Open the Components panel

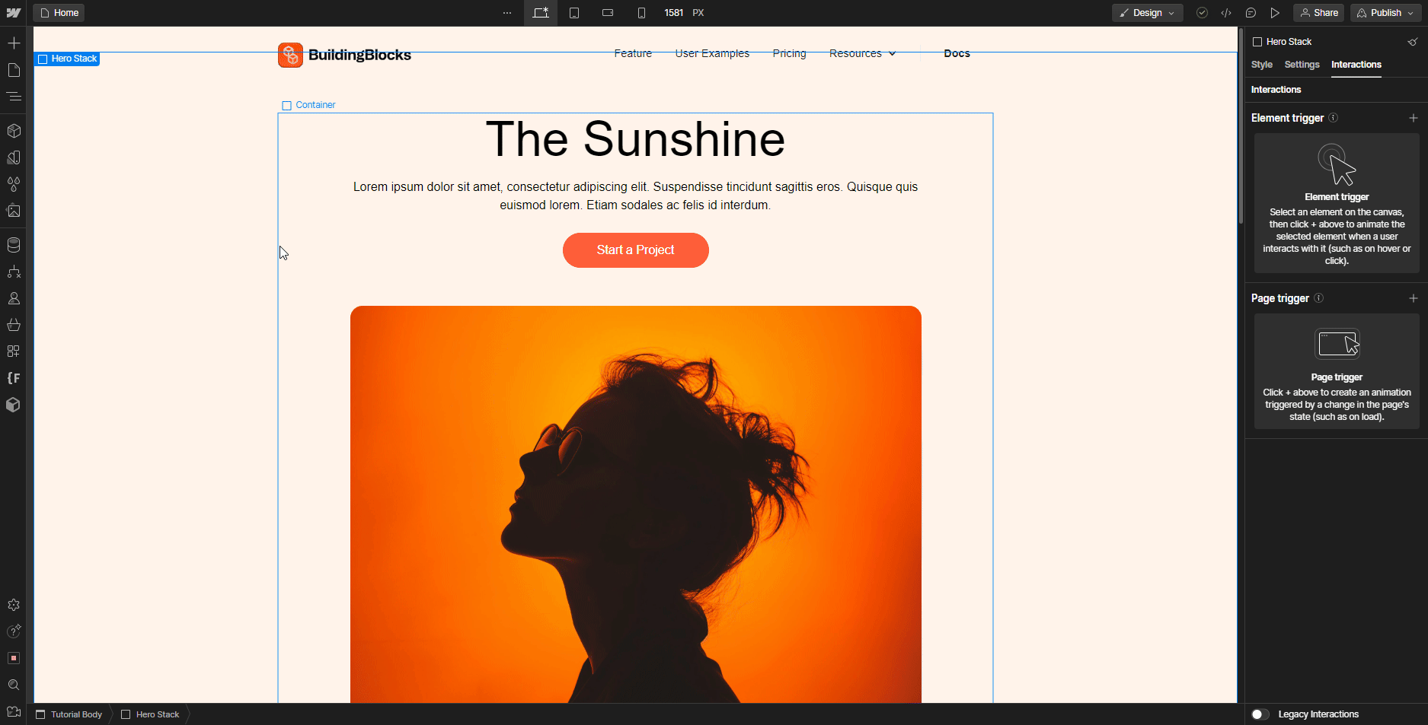tap(14, 130)
